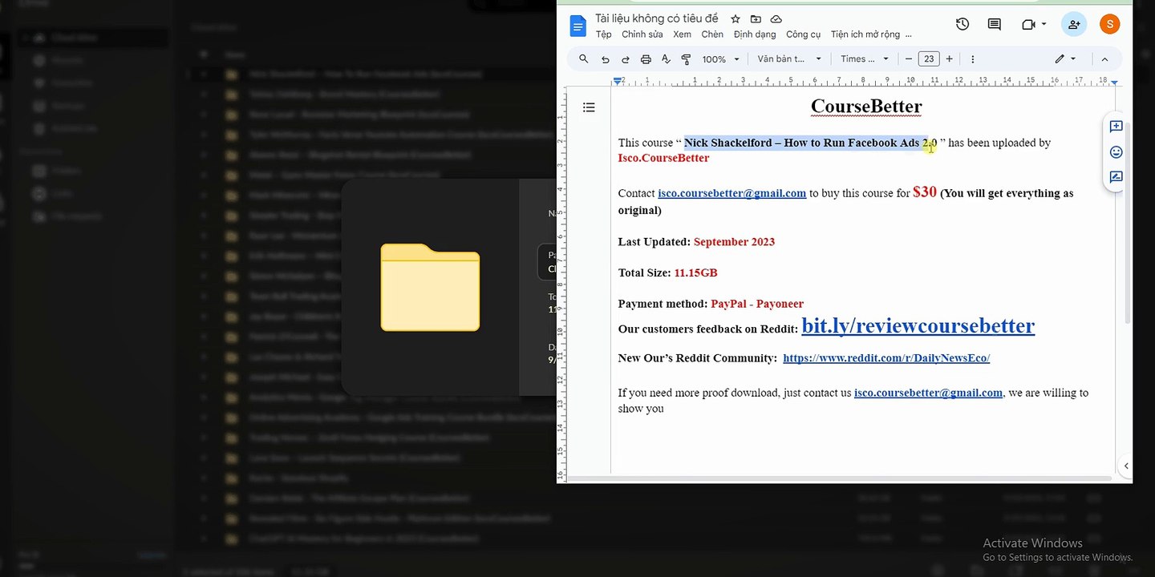This screenshot has width=1155, height=577.
Task: Redo the last action
Action: pos(626,59)
